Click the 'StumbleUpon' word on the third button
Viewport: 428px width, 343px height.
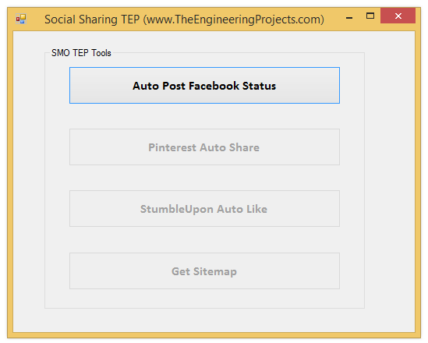(x=177, y=209)
